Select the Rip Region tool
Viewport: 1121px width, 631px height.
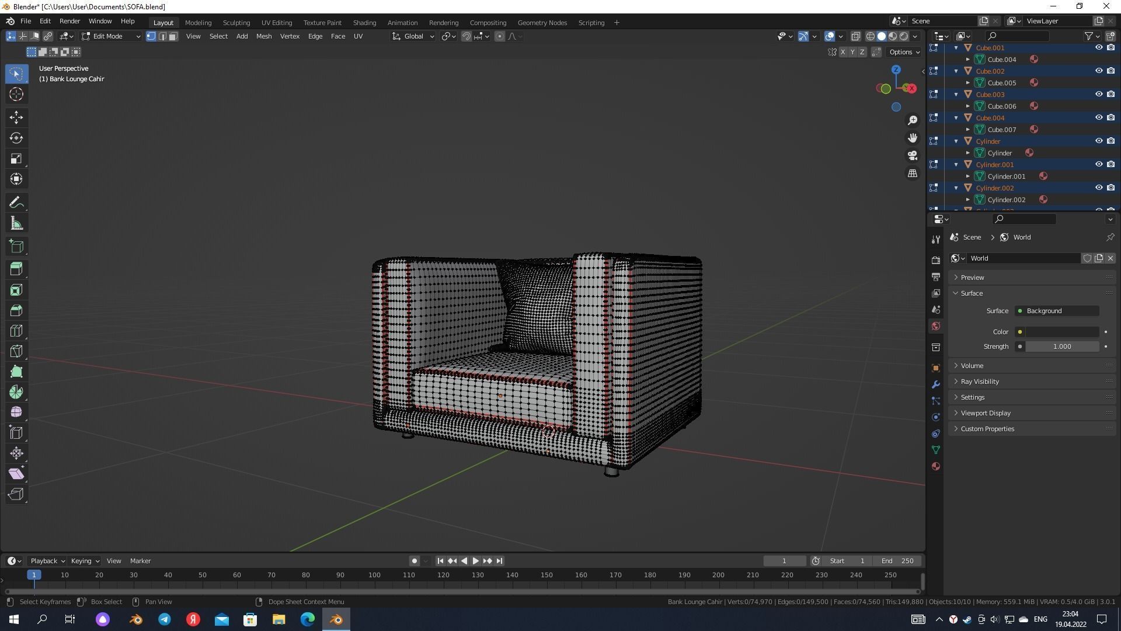16,494
